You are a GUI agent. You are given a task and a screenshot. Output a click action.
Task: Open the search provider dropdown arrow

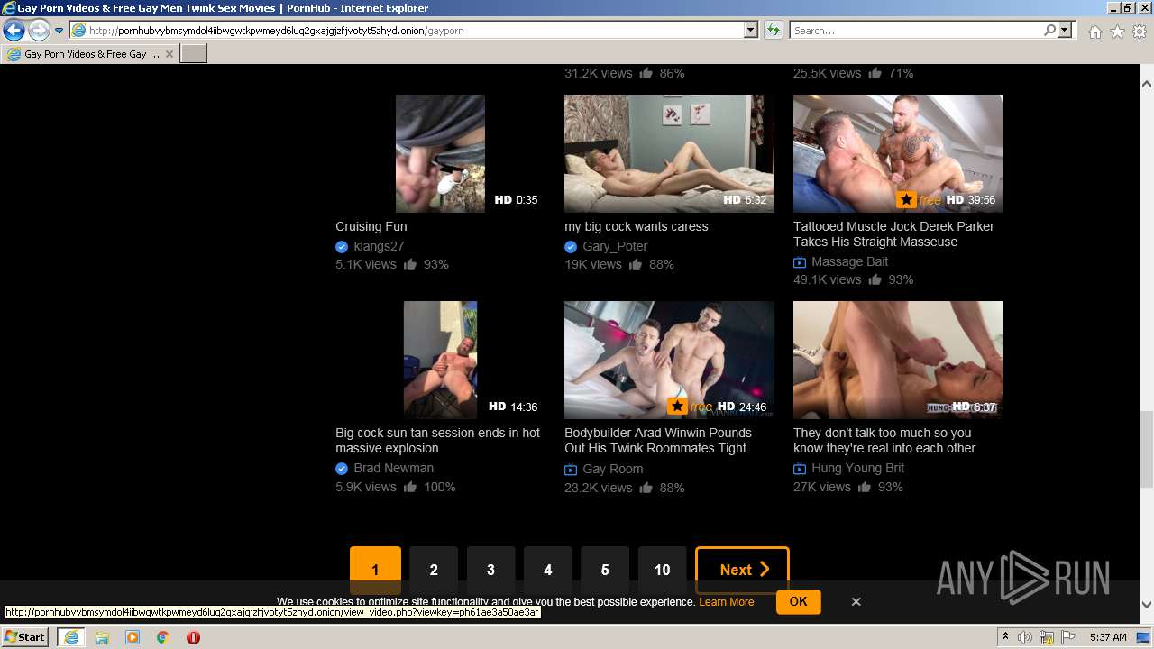[x=1066, y=31]
